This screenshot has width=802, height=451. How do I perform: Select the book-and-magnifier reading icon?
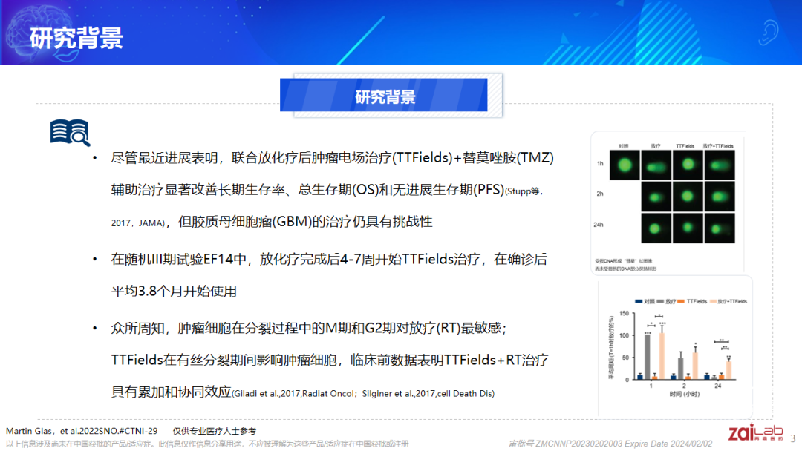[x=71, y=131]
